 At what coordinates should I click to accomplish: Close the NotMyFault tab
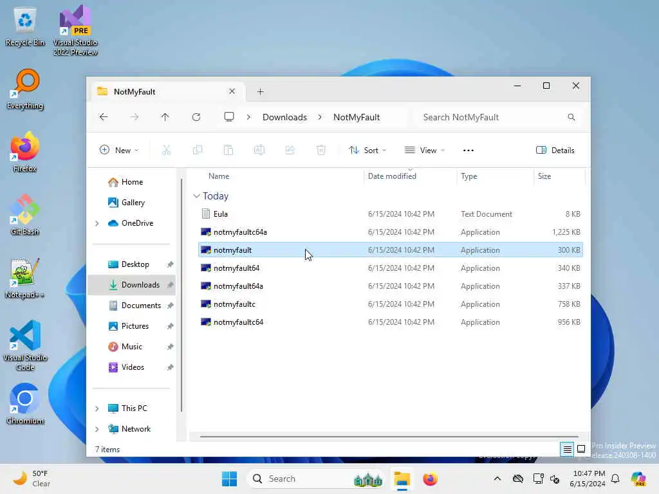click(232, 91)
